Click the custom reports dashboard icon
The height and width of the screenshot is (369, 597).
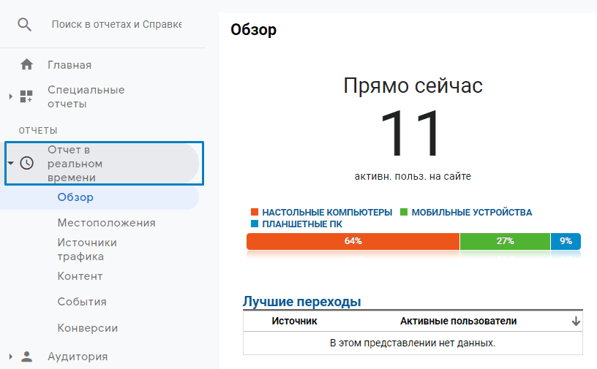pos(26,96)
